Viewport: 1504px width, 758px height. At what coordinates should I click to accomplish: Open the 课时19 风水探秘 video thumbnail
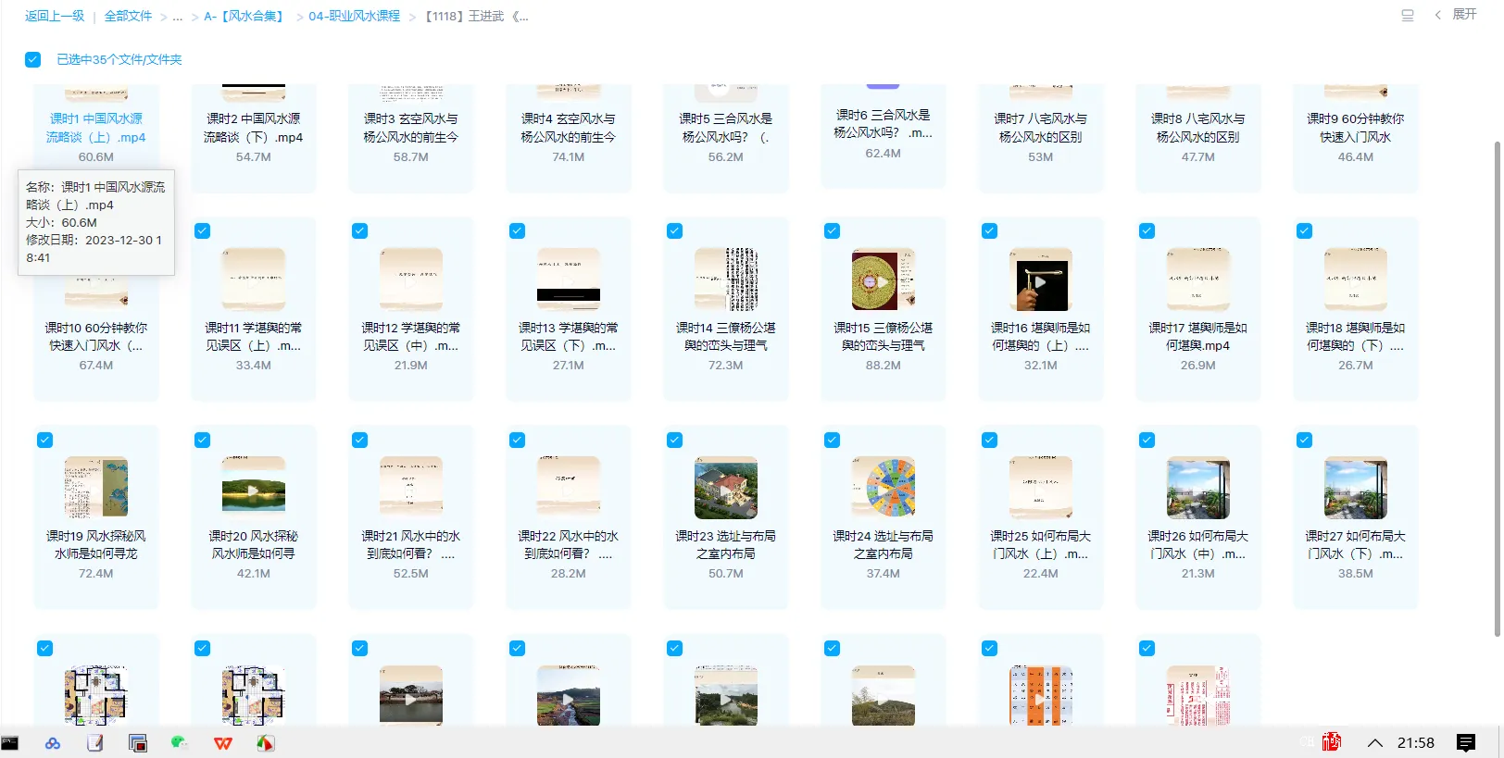pyautogui.click(x=96, y=488)
